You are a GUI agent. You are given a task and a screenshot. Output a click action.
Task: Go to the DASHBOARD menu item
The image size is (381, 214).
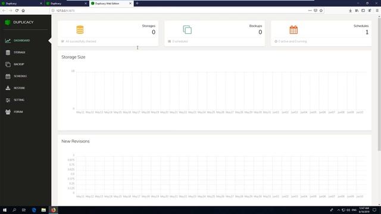pos(22,40)
